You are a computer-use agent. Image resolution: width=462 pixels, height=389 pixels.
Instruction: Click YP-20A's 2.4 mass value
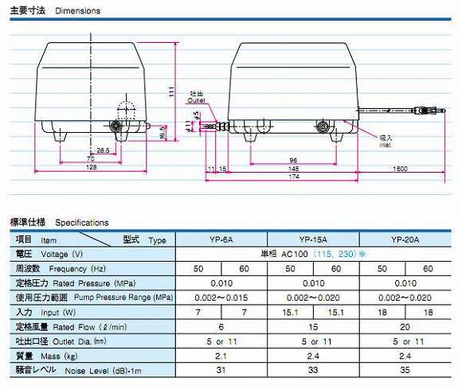pyautogui.click(x=405, y=356)
